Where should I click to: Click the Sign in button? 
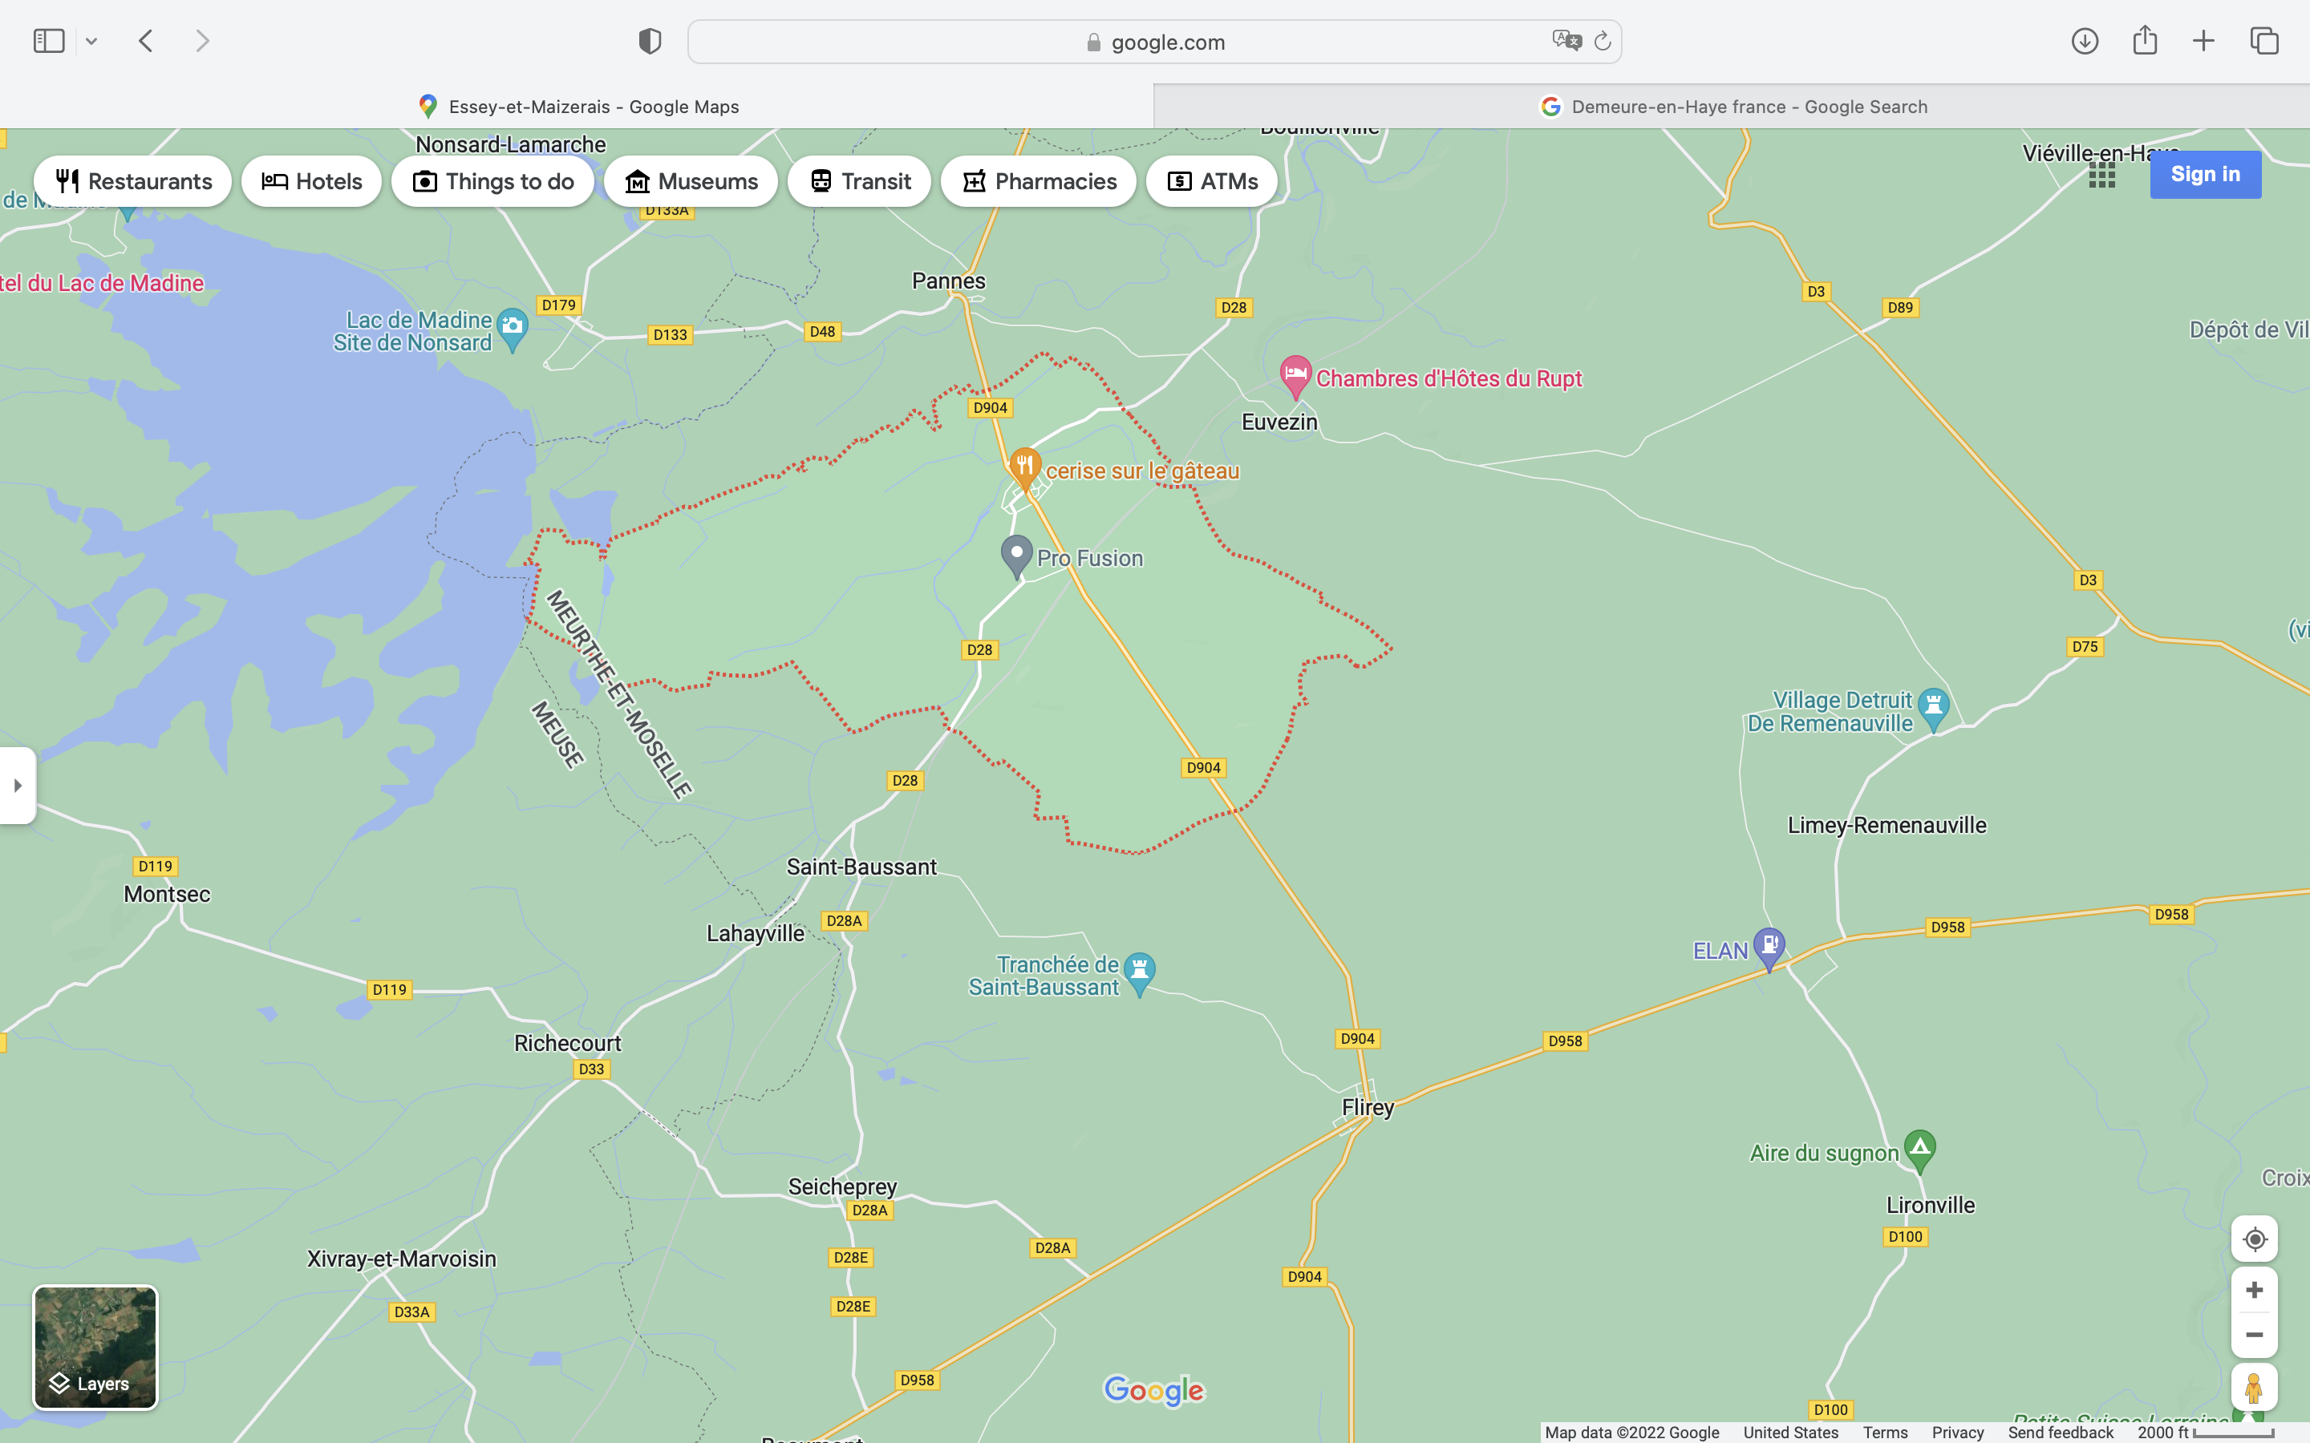pyautogui.click(x=2205, y=175)
